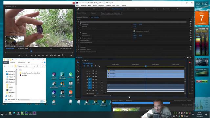The image size is (210, 118).
Task: Select the Type (T) tool
Action: pyautogui.click(x=78, y=83)
